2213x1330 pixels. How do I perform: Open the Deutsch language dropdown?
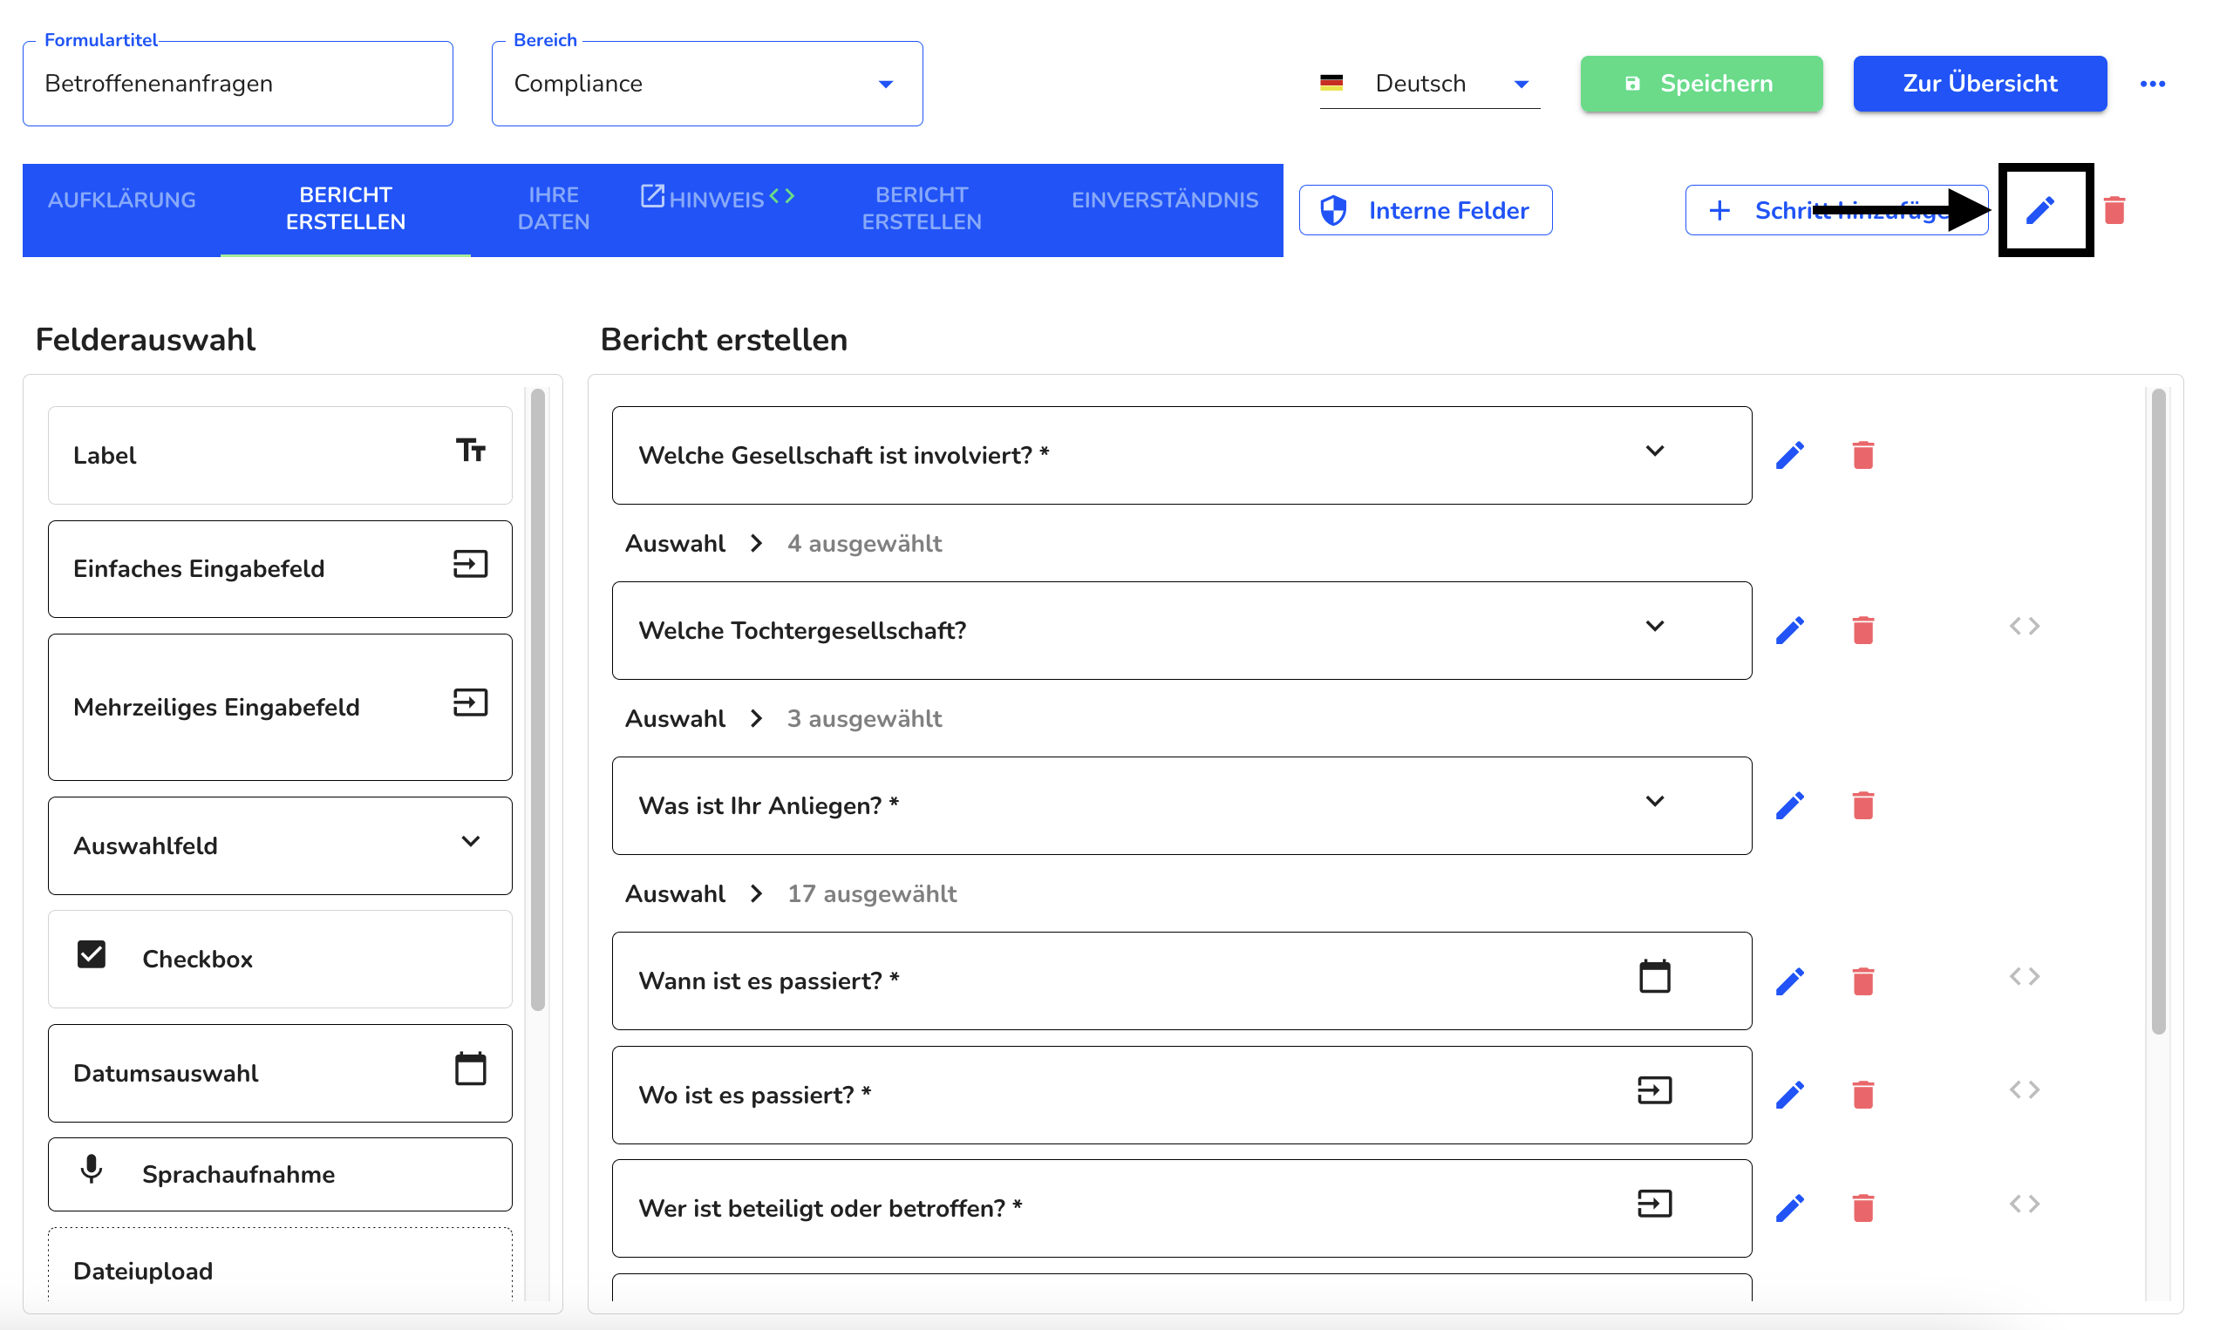1429,84
